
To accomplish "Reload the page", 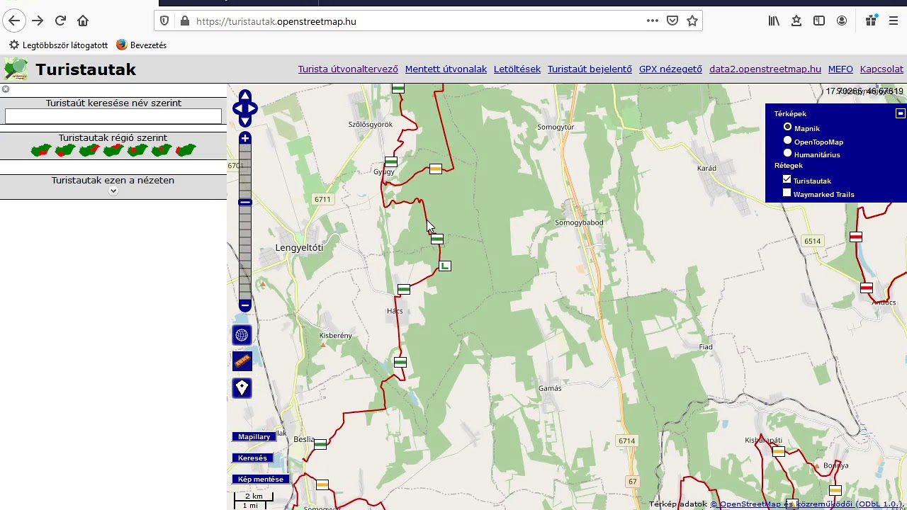I will click(x=60, y=21).
